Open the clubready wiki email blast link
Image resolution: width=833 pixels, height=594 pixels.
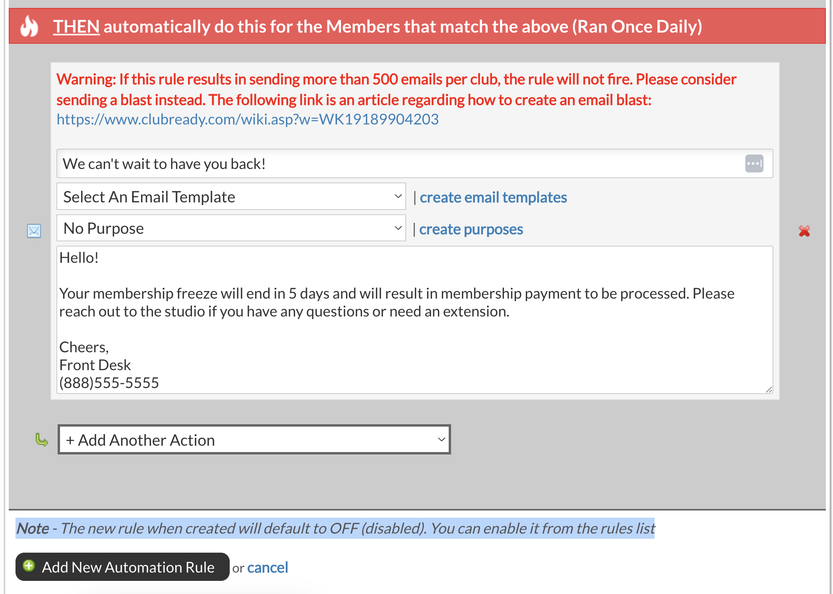tap(248, 119)
